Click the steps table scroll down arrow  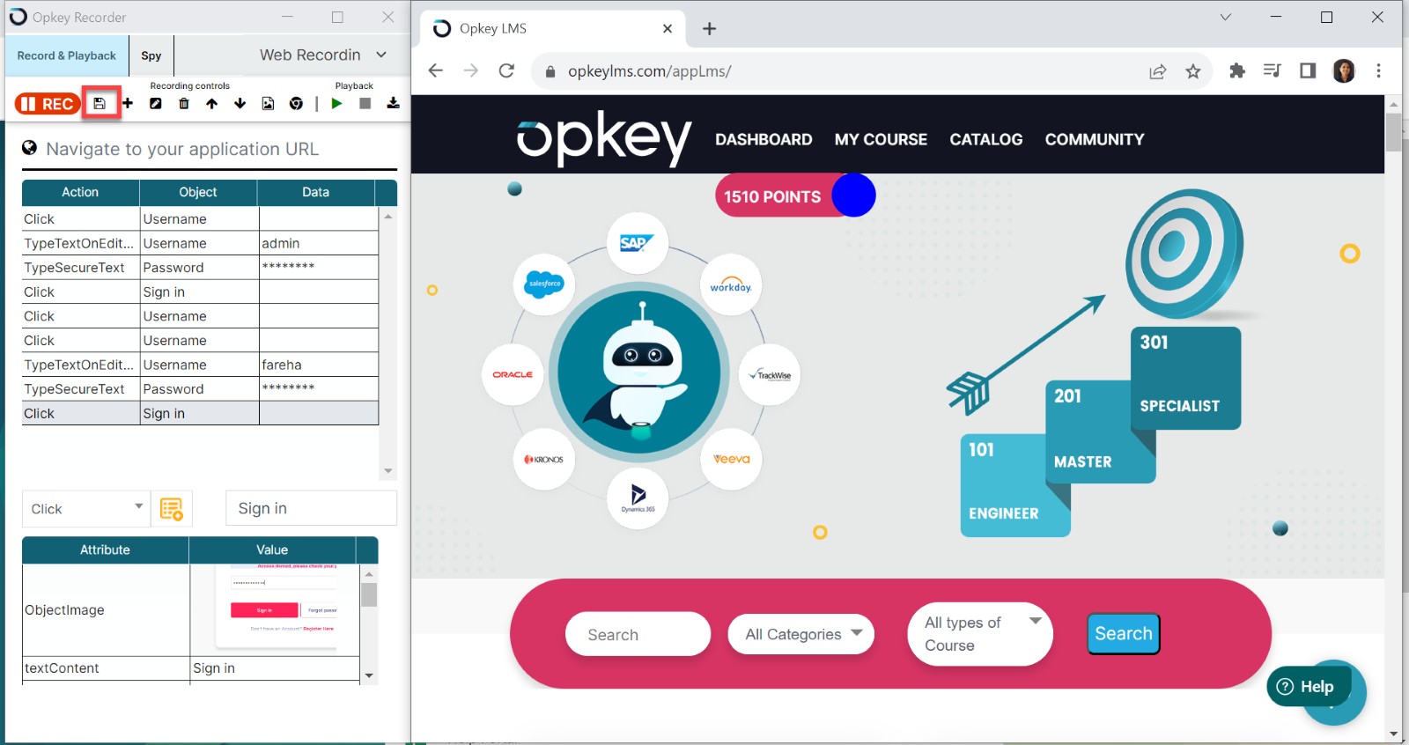pos(388,471)
